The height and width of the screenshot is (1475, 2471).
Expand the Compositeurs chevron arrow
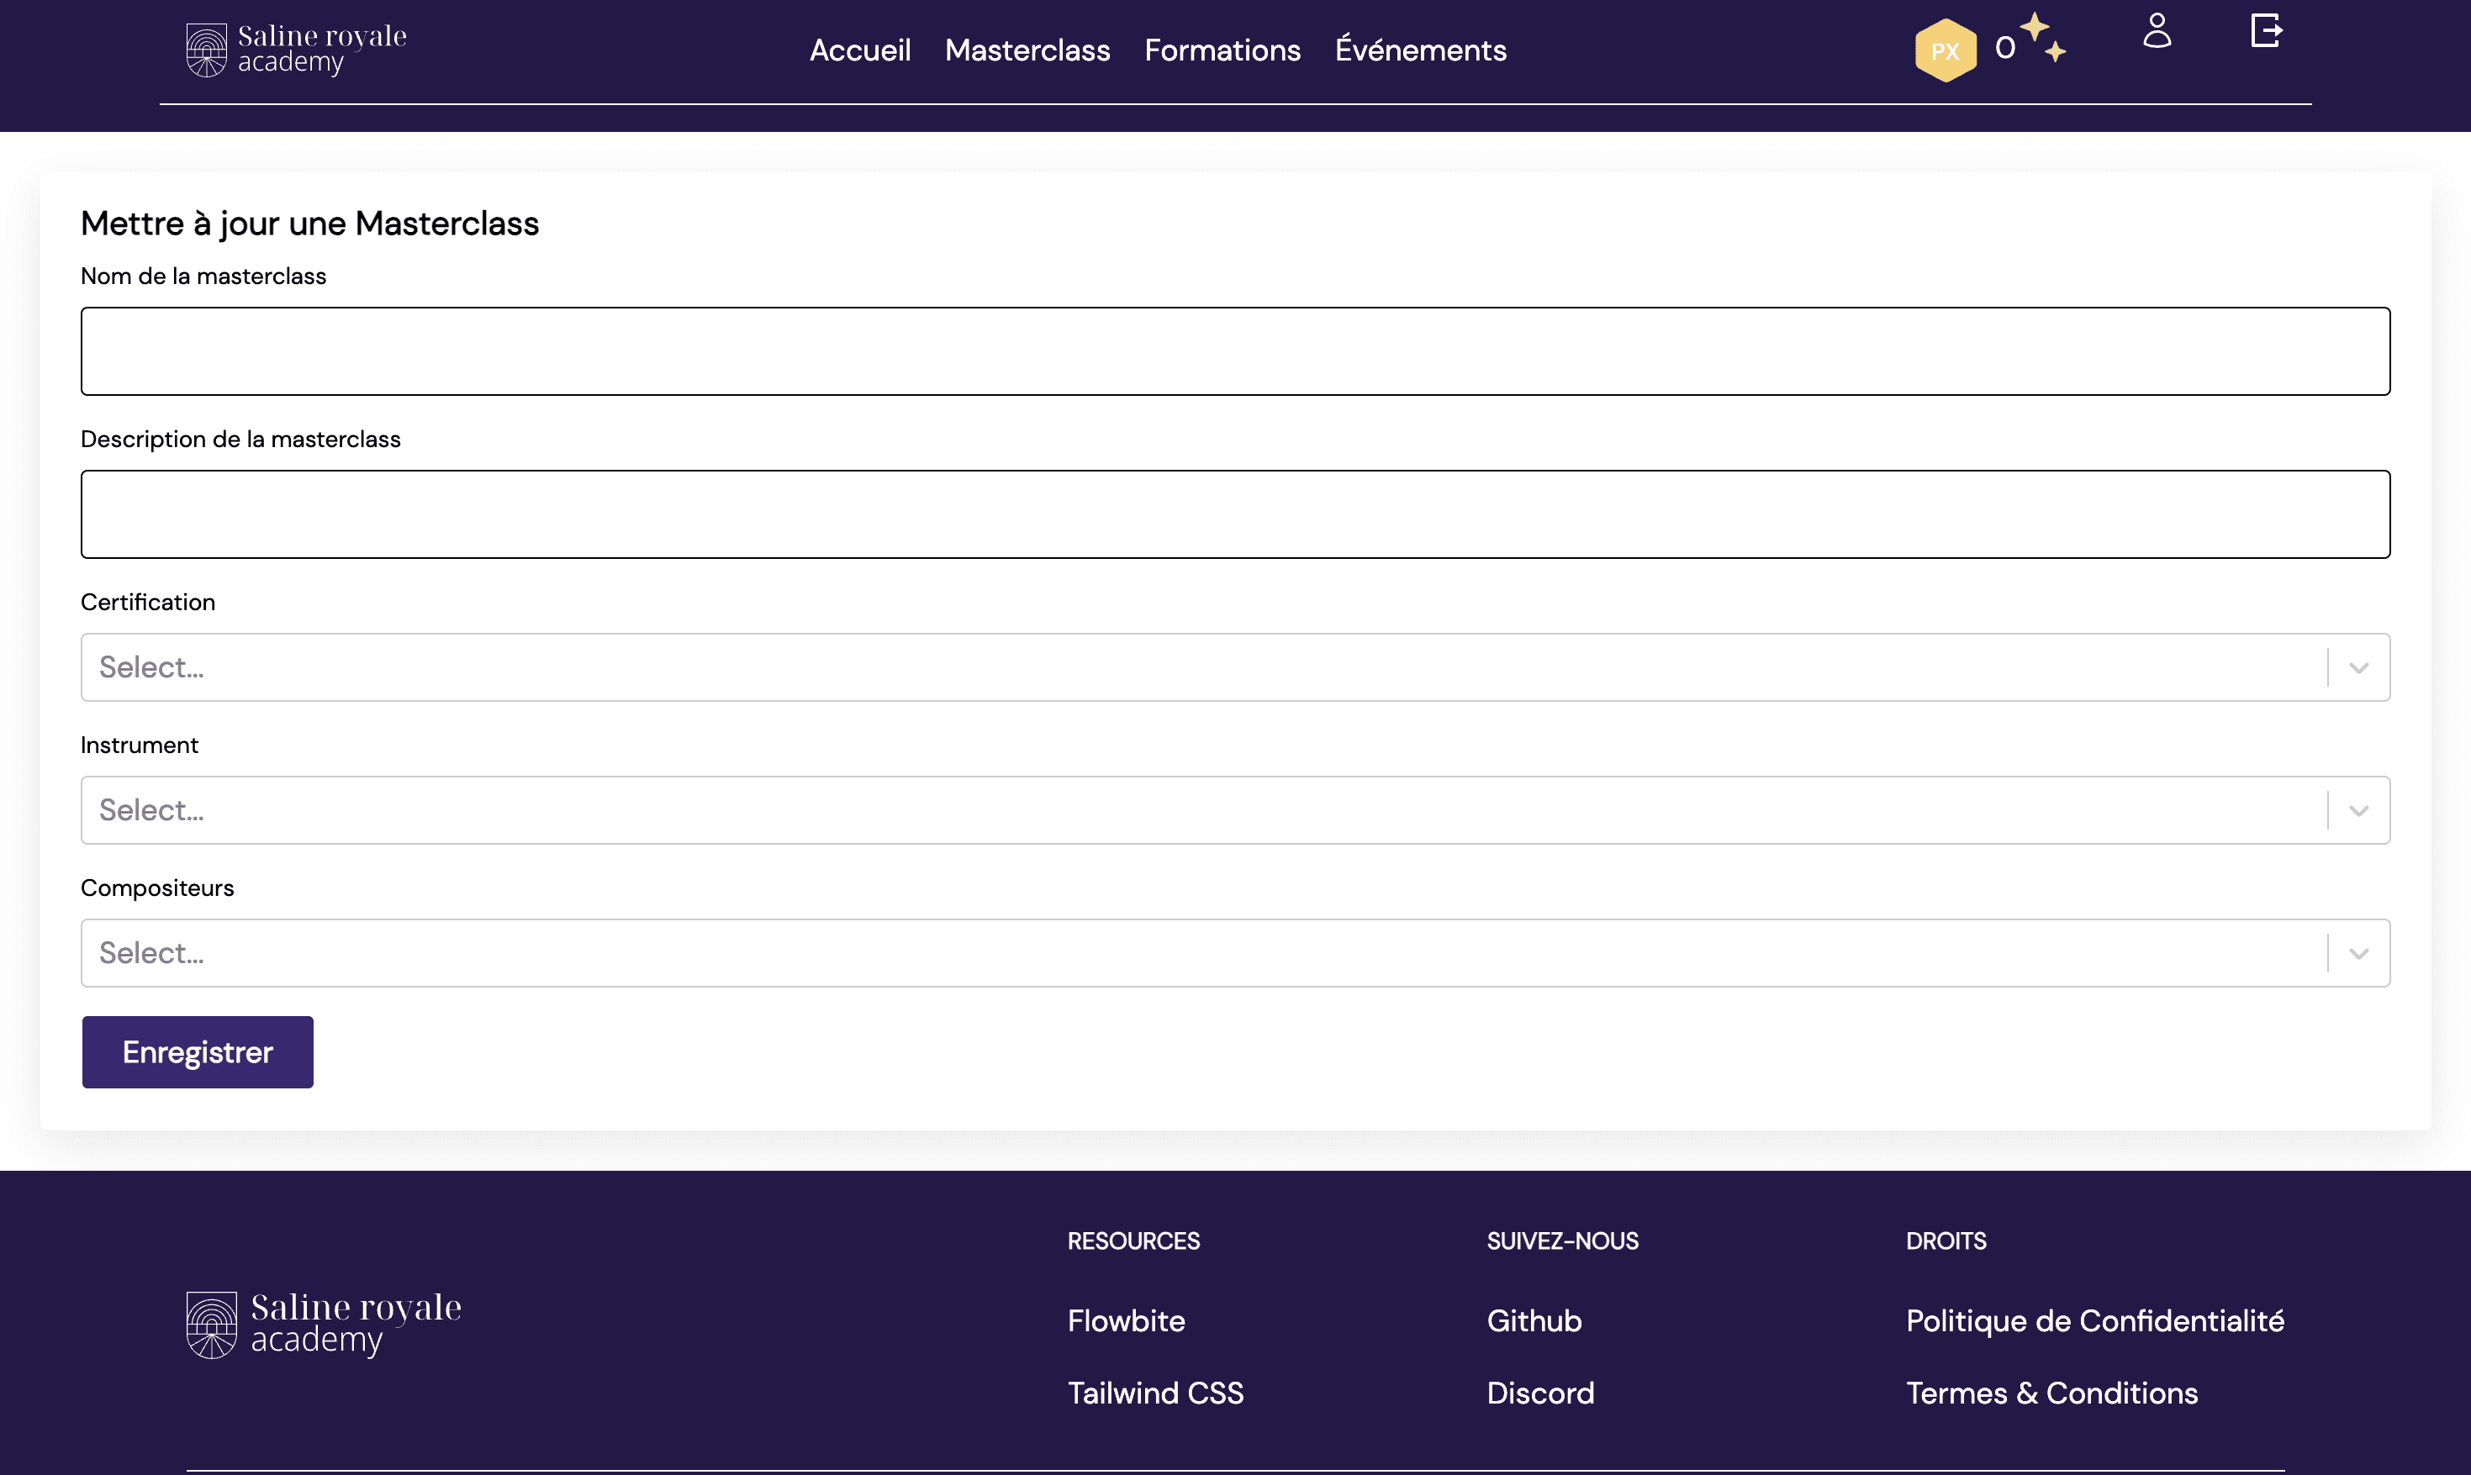point(2358,954)
